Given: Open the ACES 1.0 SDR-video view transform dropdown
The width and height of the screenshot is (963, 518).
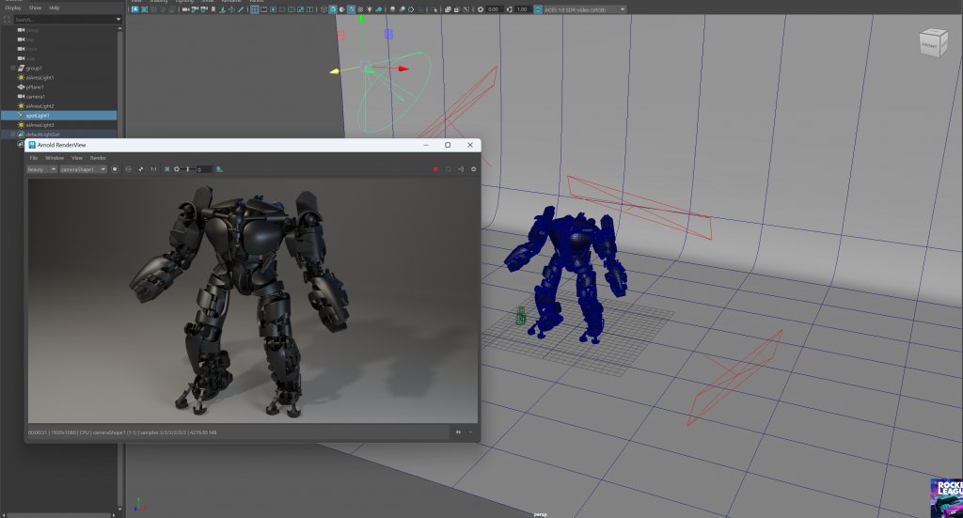Looking at the screenshot, I should pos(585,9).
